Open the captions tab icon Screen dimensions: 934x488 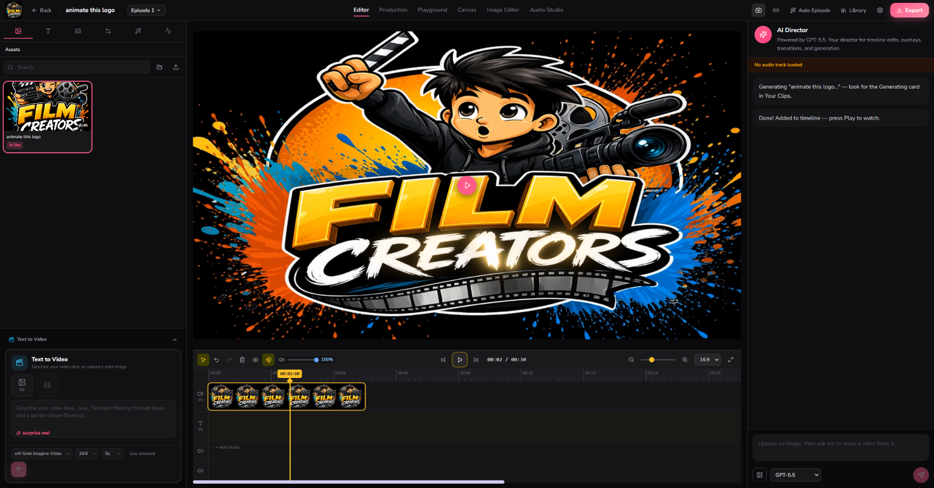(x=78, y=31)
